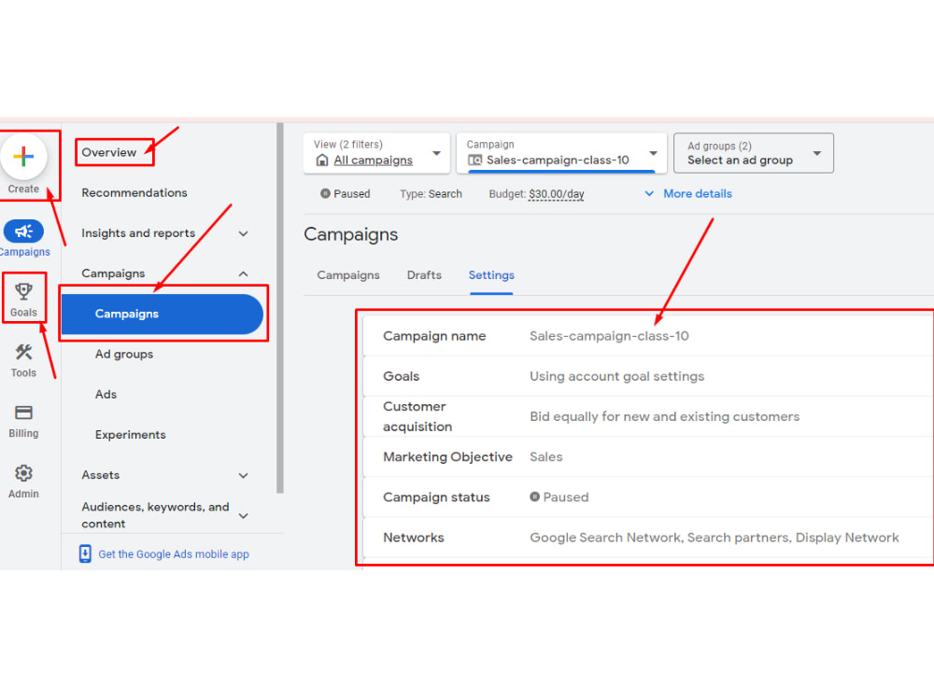This screenshot has width=934, height=700.
Task: Click the 'Sales' marketing objective value
Action: (546, 456)
